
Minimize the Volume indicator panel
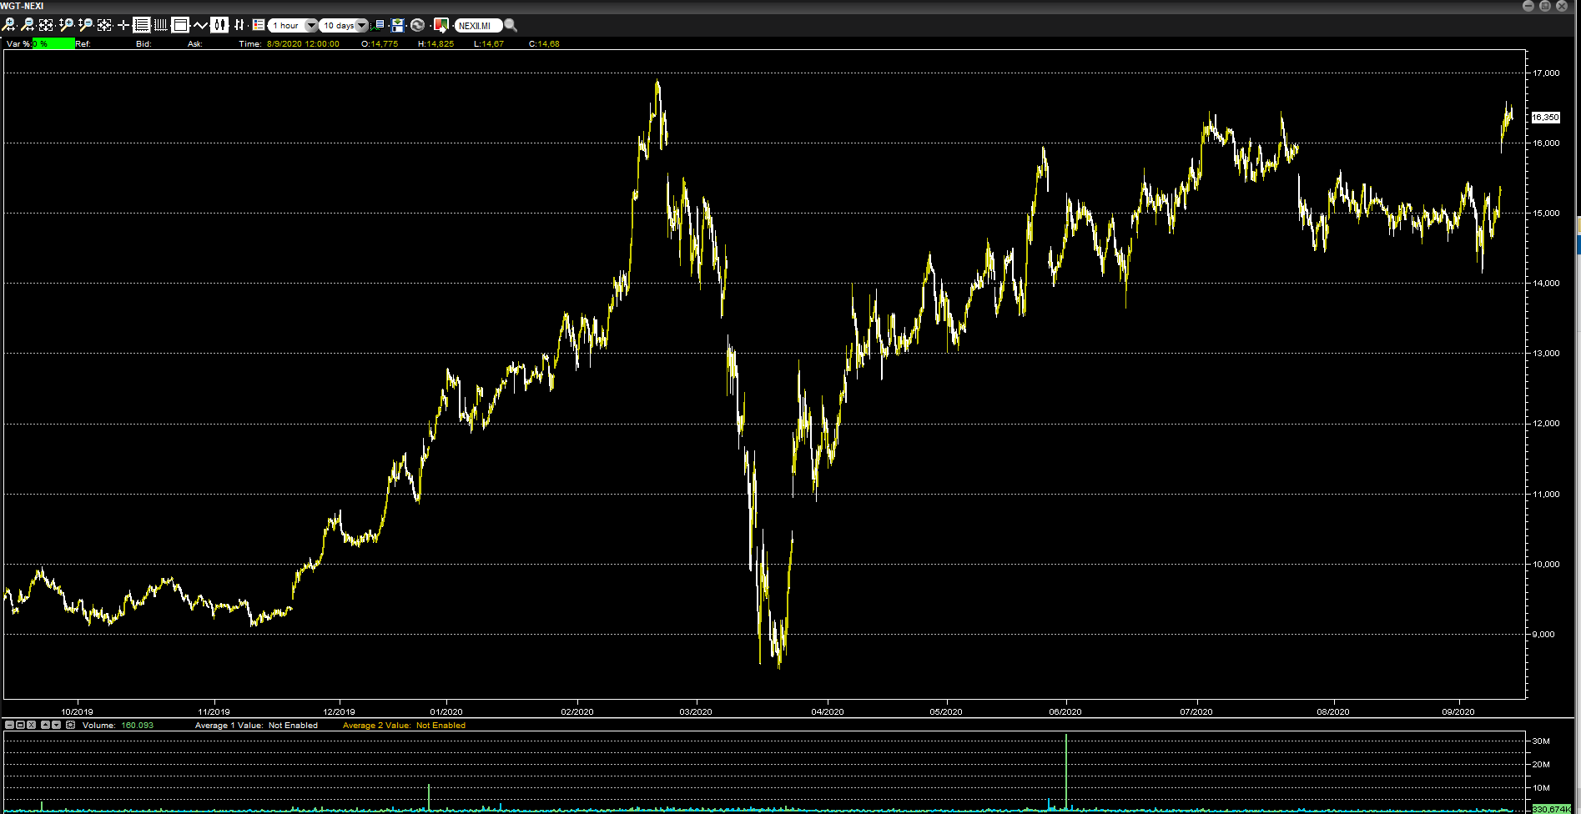click(x=10, y=725)
